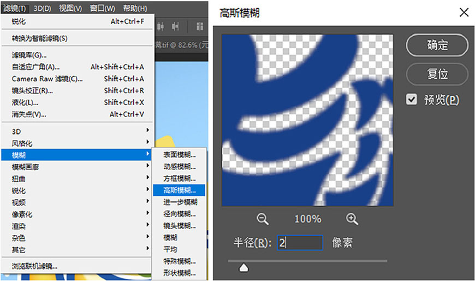Select 表面模糊... in submenu

click(x=179, y=155)
